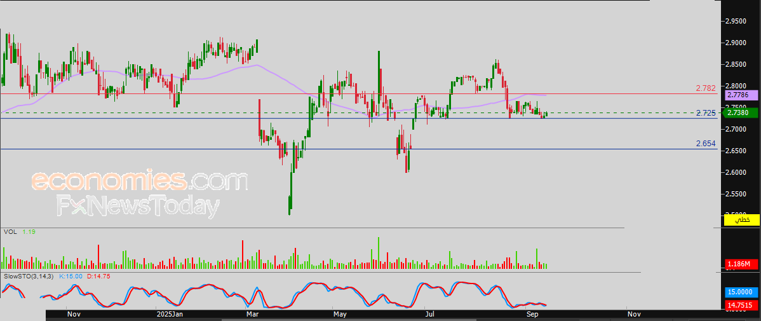Click the green 2.7380 current price tag
Viewport: 761px width, 321px height.
pyautogui.click(x=741, y=113)
